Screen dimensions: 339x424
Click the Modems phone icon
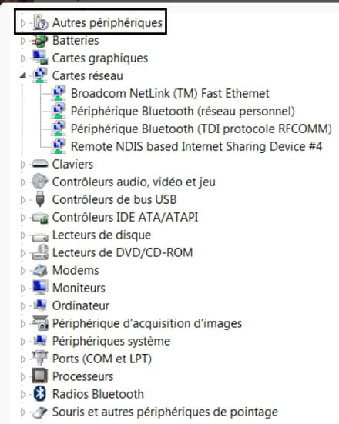click(x=40, y=270)
